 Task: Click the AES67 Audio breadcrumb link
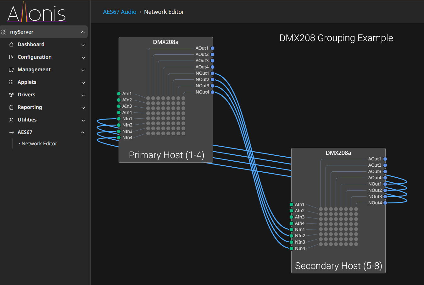pyautogui.click(x=120, y=12)
